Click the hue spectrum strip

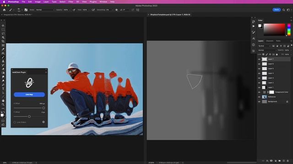click(x=289, y=30)
